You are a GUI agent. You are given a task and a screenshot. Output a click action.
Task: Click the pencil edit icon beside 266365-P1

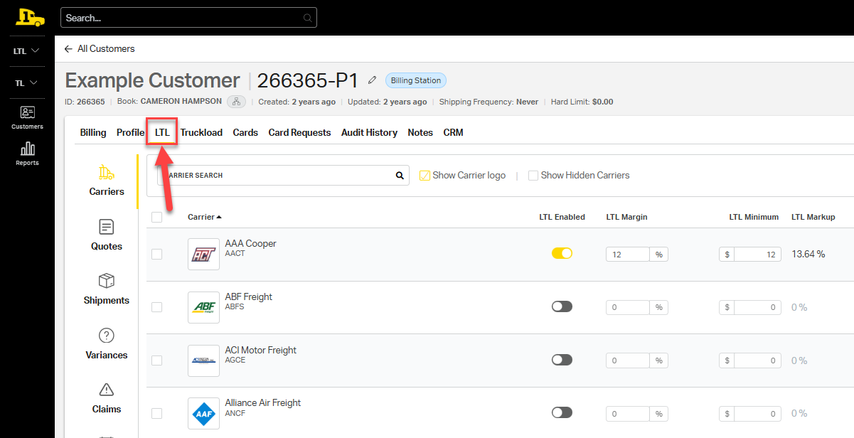click(x=373, y=80)
